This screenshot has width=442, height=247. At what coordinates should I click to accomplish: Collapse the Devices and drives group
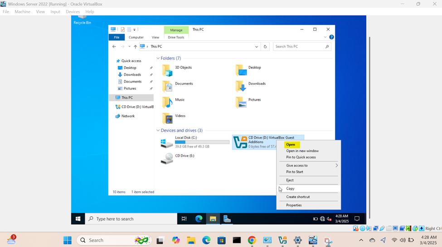pos(158,131)
